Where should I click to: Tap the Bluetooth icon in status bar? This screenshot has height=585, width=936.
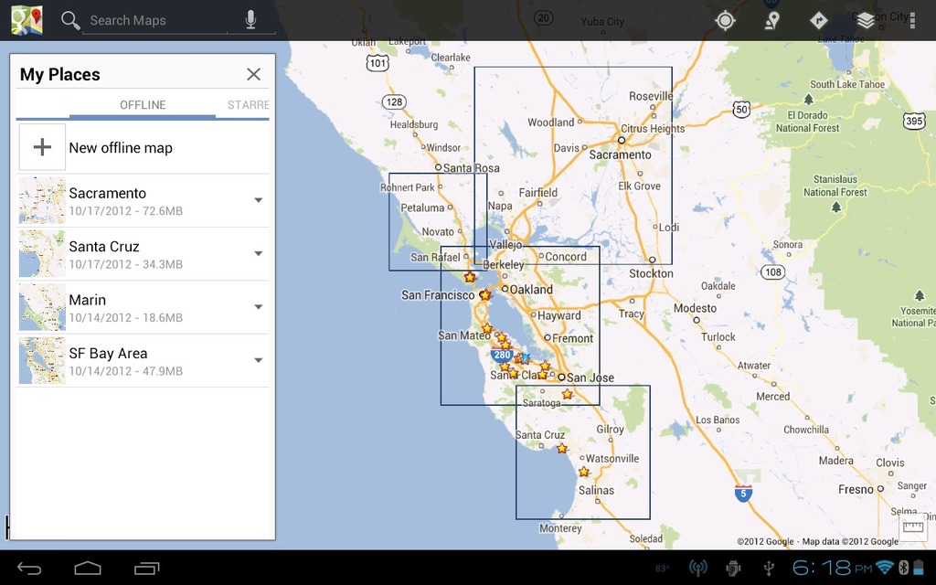[904, 567]
